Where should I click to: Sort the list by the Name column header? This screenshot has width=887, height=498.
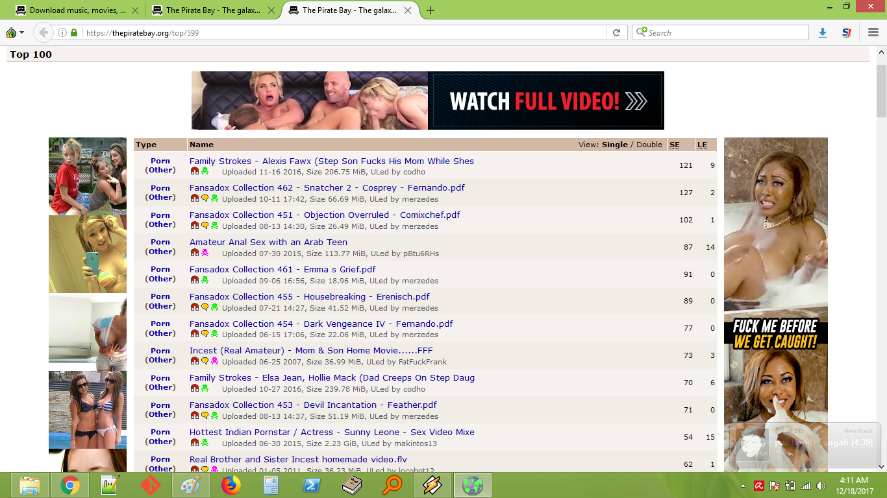201,145
